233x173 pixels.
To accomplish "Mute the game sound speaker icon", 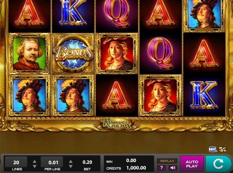I will pos(173,168).
